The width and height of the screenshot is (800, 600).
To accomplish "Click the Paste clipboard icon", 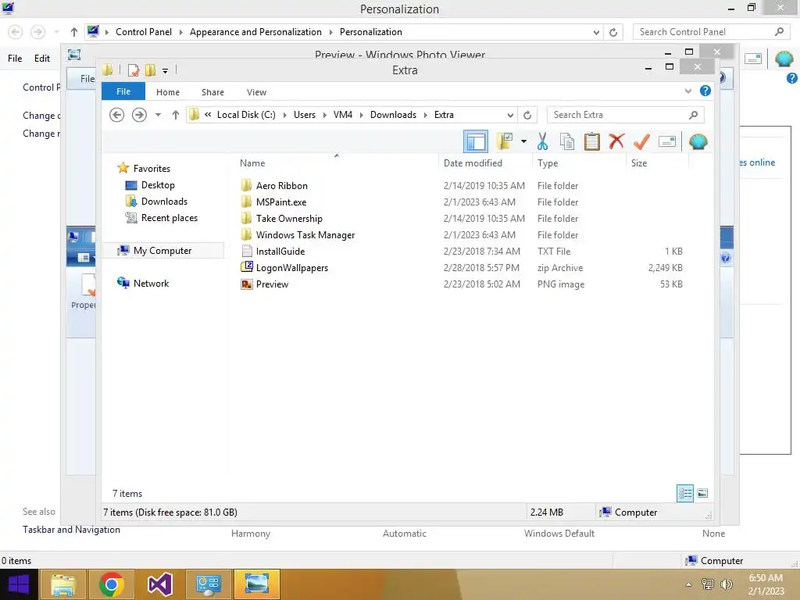I will pos(592,141).
